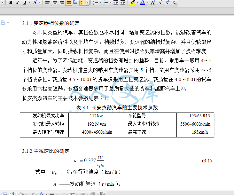Open underline style dropdown arrow

[29, 2]
